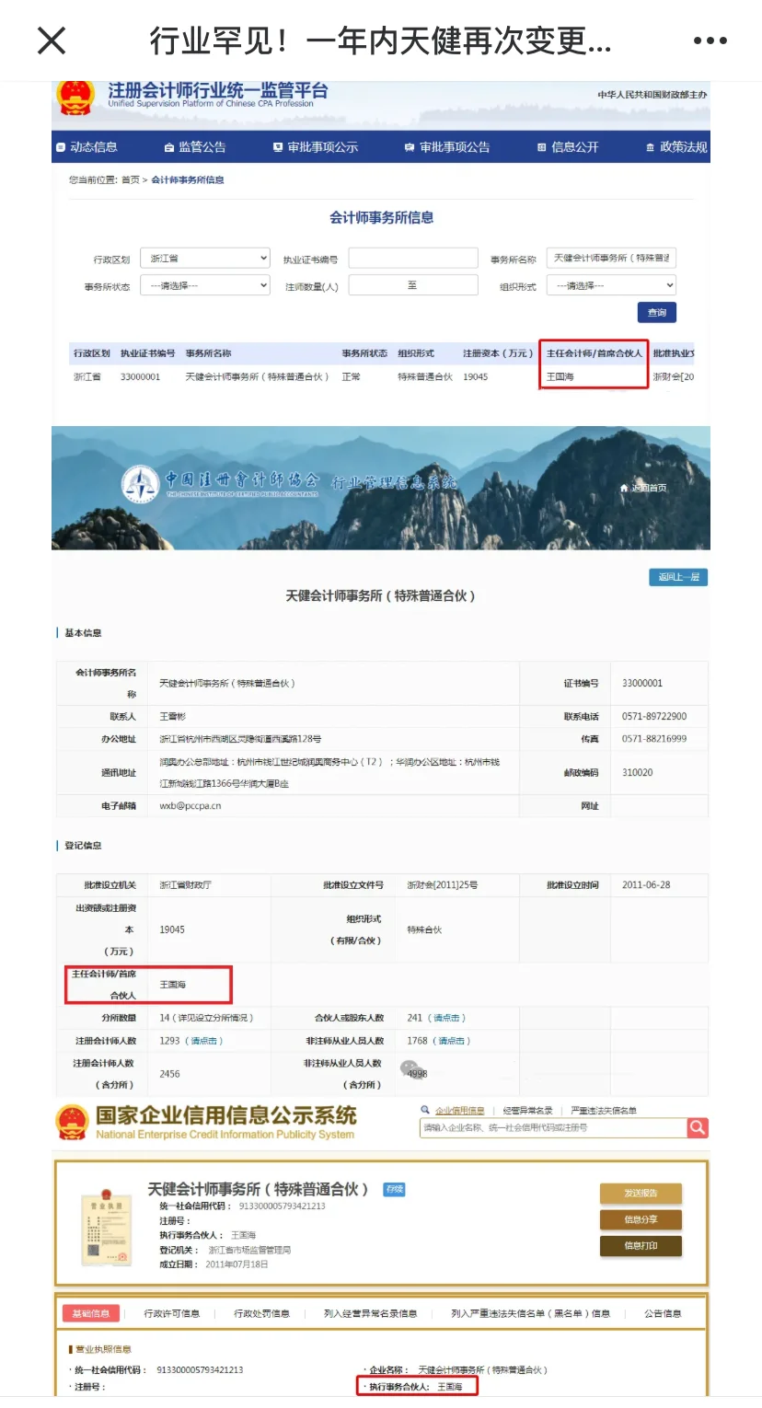Click the 登记信息 section heading
Image resolution: width=762 pixels, height=1408 pixels.
pyautogui.click(x=83, y=846)
